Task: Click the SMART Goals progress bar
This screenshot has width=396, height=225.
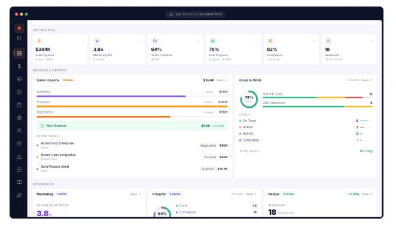Action: (318, 97)
